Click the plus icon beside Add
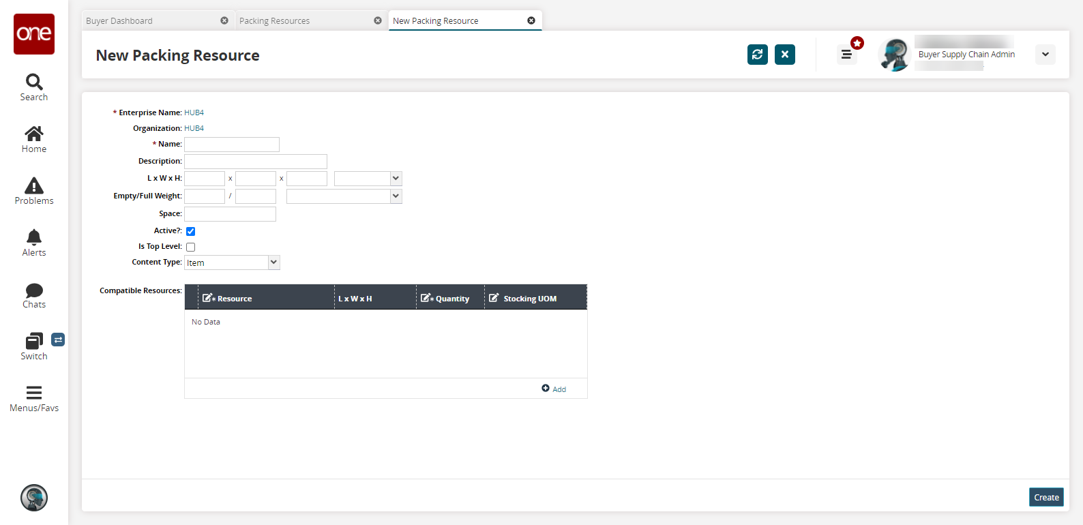 [x=546, y=388]
